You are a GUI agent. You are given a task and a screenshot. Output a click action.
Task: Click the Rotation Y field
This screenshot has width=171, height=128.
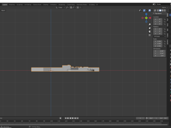(158, 31)
